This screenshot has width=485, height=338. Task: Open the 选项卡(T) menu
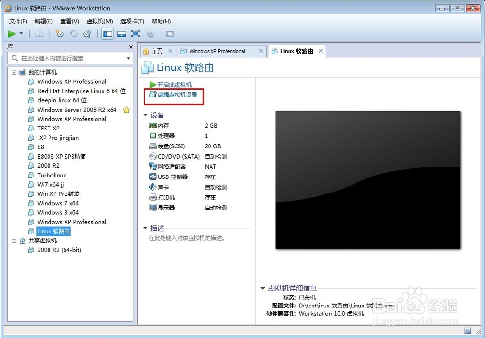tap(132, 21)
